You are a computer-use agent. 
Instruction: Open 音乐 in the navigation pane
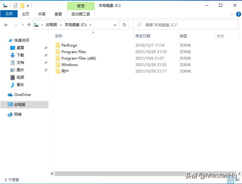click(20, 85)
